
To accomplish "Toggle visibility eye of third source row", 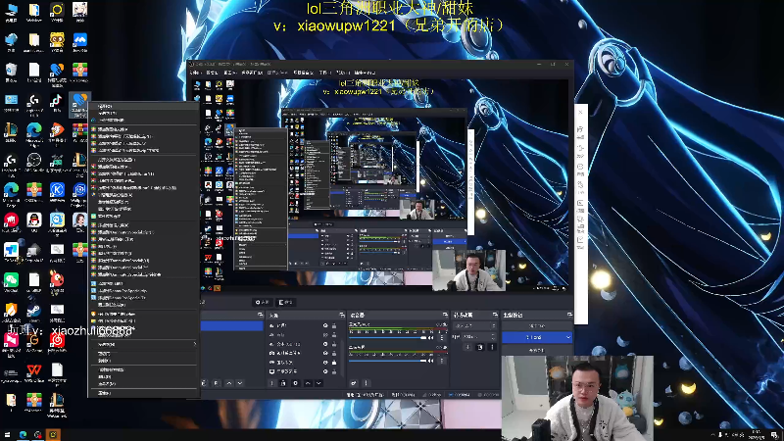I will (x=325, y=344).
